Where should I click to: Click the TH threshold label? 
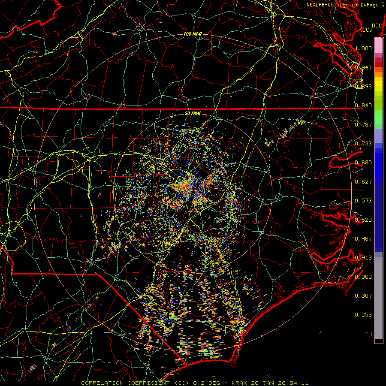coord(368,334)
